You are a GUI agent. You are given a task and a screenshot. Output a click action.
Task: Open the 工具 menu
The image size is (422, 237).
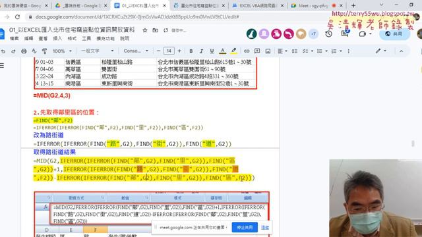tap(86, 38)
